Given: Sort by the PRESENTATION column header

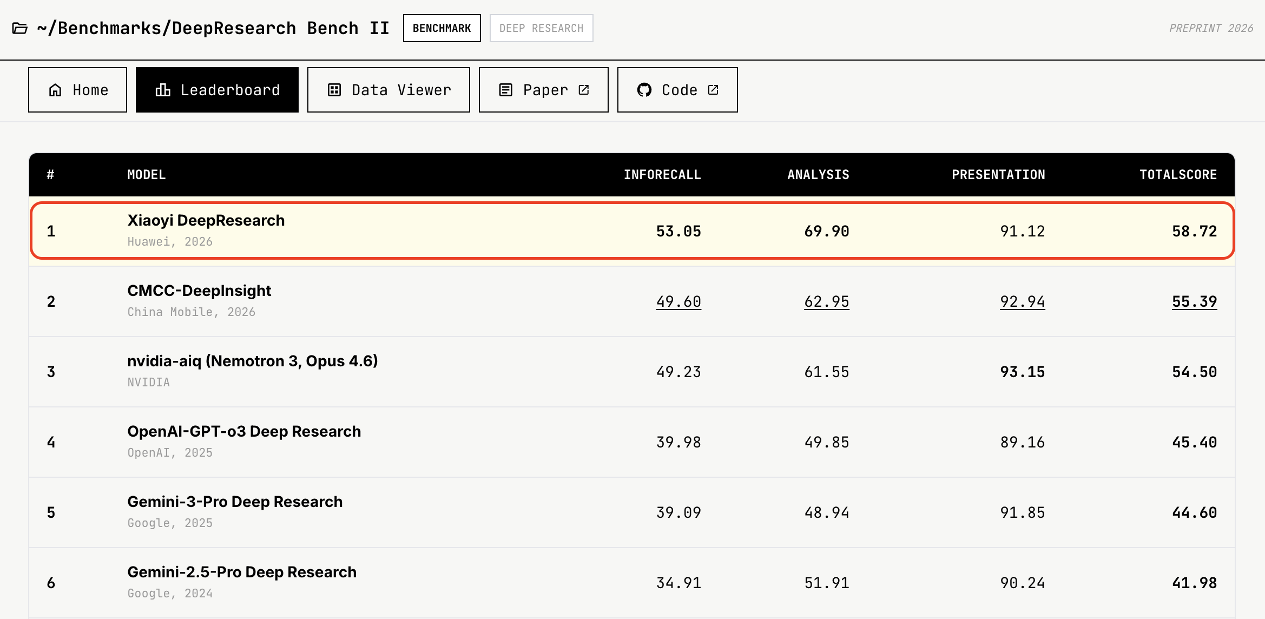Looking at the screenshot, I should coord(998,175).
